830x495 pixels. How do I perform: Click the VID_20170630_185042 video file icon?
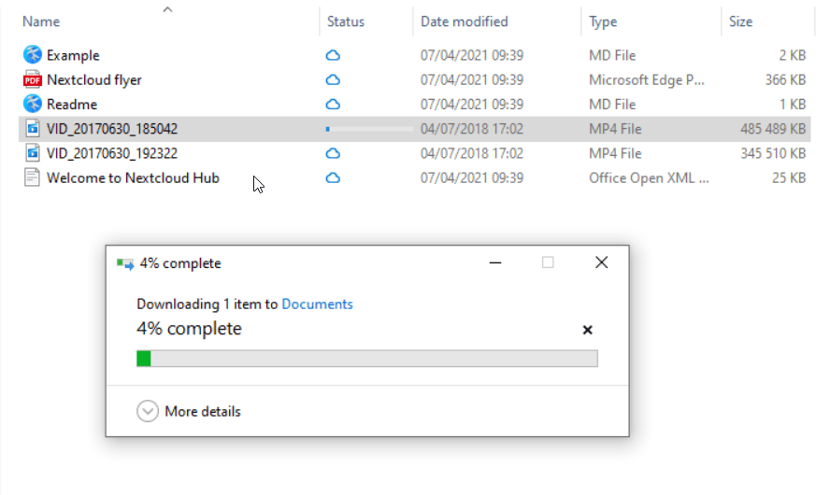coord(33,129)
